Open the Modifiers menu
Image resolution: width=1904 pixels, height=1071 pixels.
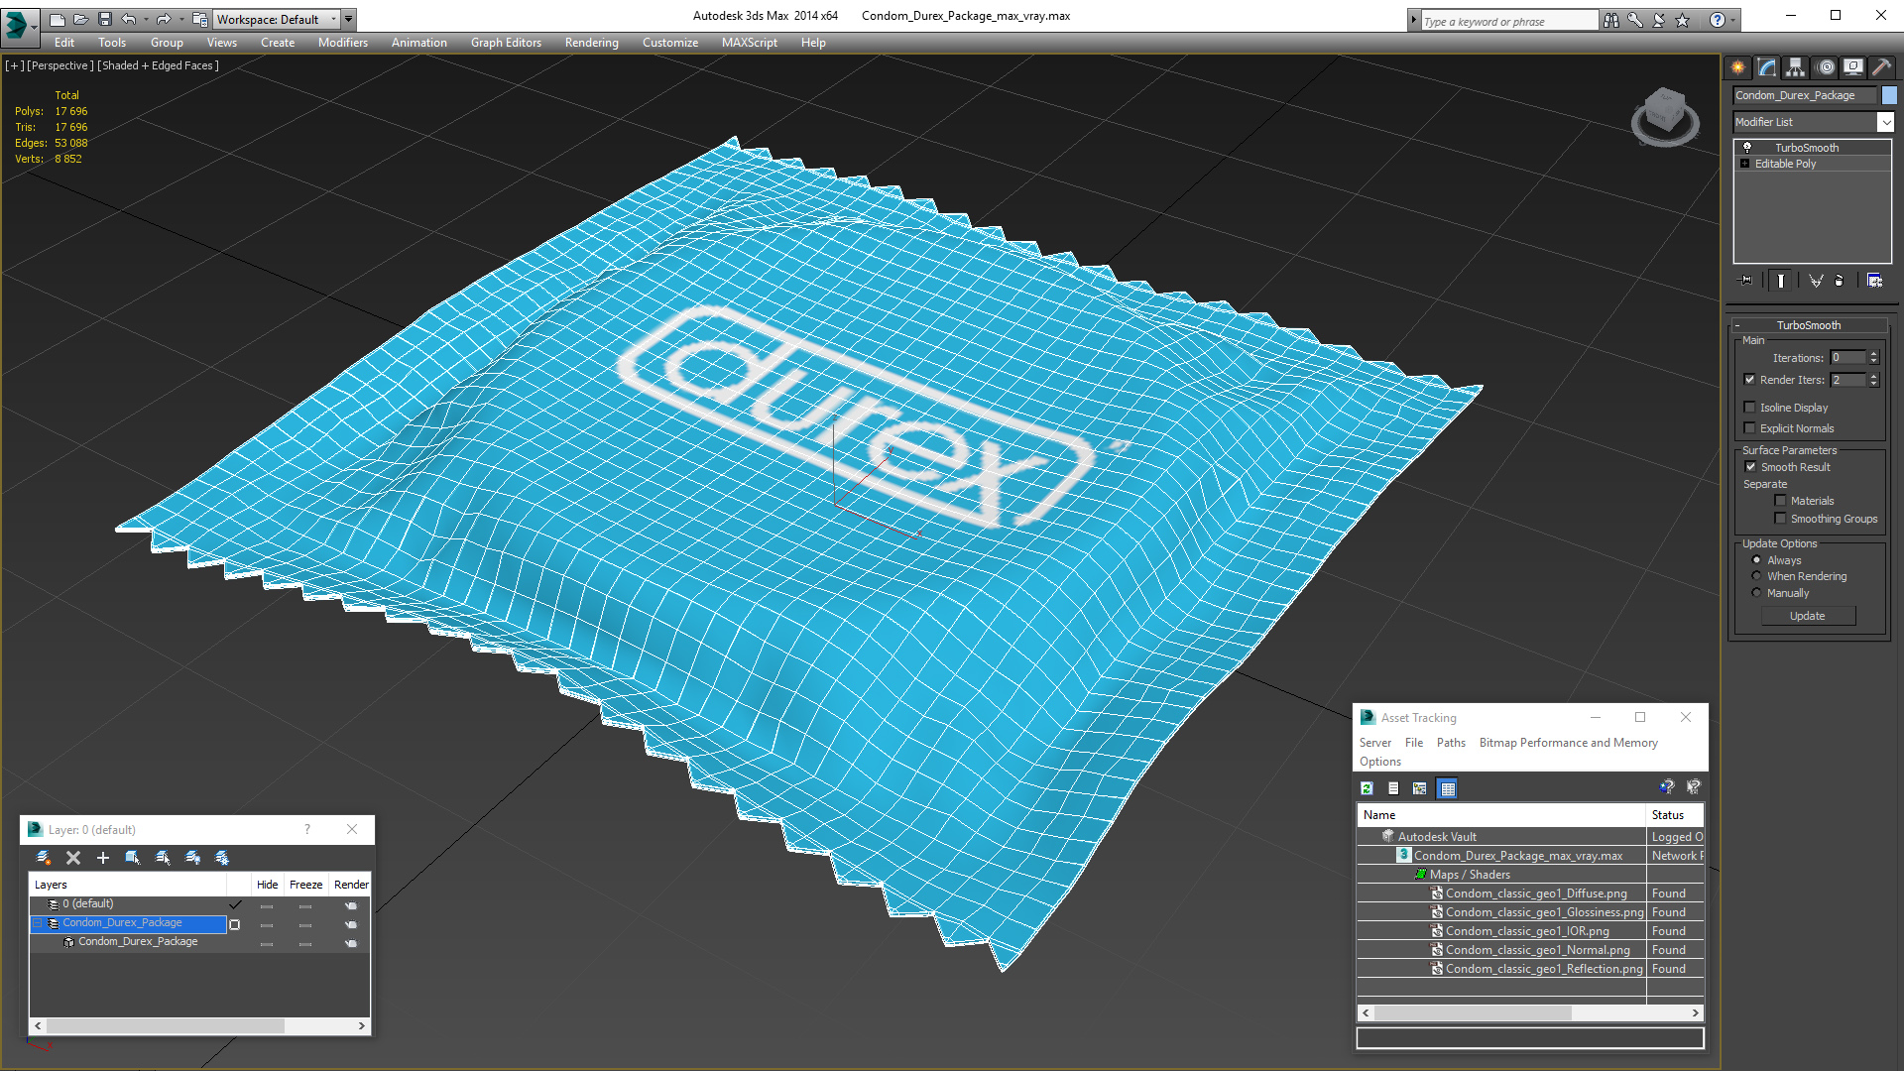343,43
